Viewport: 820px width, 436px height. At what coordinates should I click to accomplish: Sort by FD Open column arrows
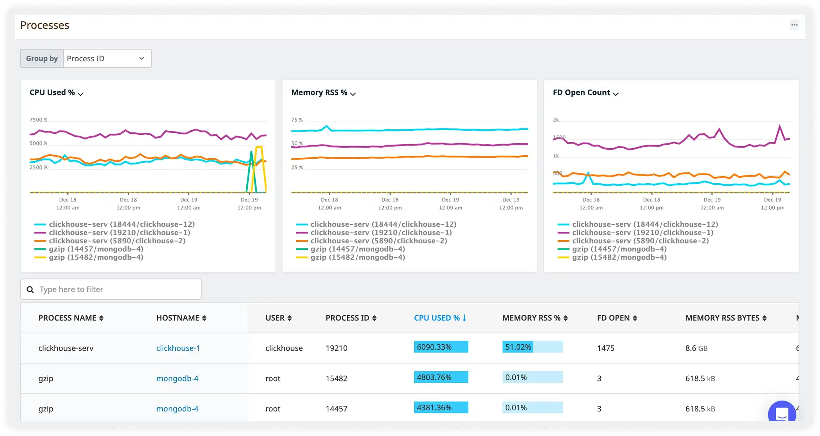tap(635, 318)
